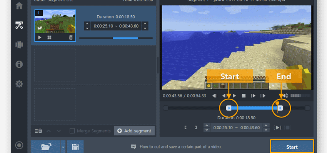Click the blue selected range on timeline

point(254,108)
